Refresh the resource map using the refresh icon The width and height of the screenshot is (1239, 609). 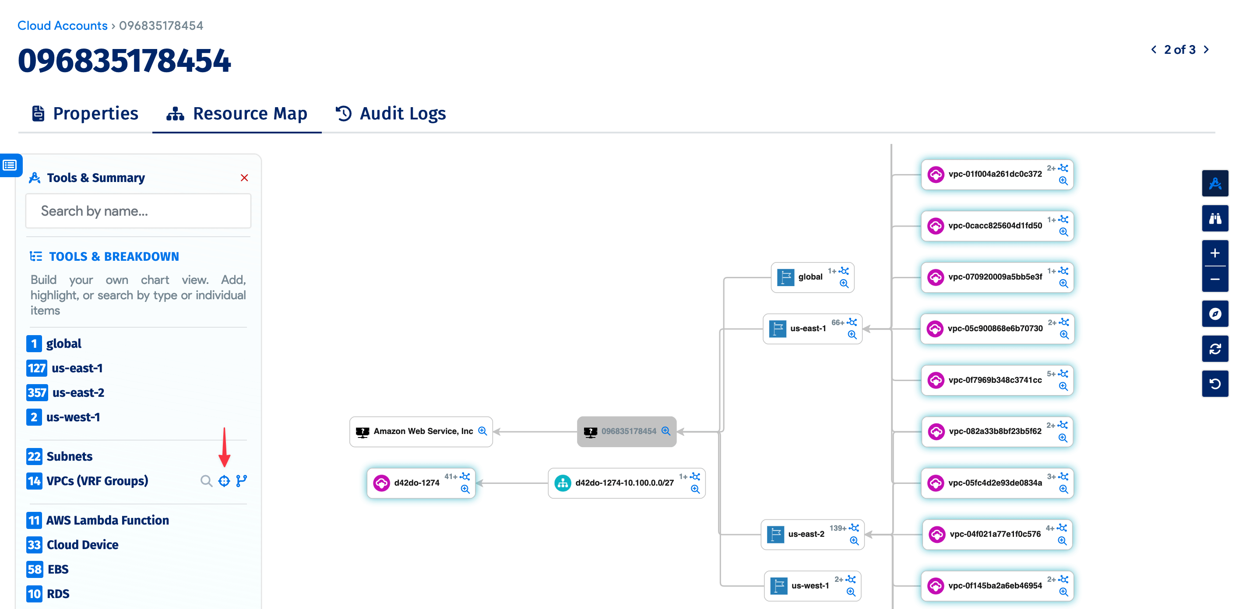pos(1215,349)
